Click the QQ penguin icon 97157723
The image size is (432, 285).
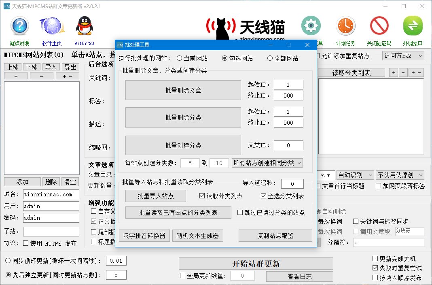click(x=84, y=26)
